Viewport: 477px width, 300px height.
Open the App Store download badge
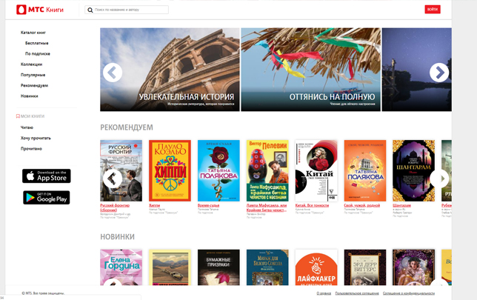point(46,176)
